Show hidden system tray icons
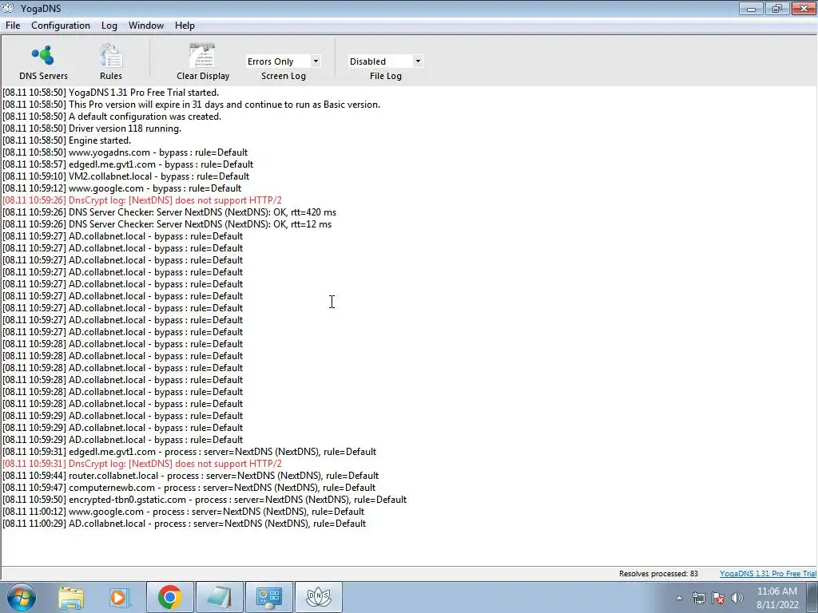 (x=679, y=598)
